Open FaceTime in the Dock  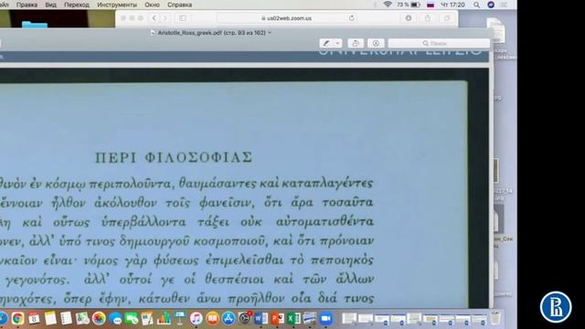[132, 318]
